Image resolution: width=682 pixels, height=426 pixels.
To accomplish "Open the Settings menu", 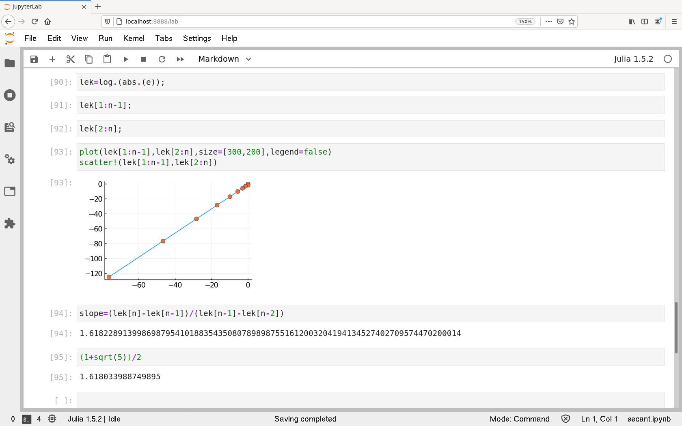I will pyautogui.click(x=197, y=38).
